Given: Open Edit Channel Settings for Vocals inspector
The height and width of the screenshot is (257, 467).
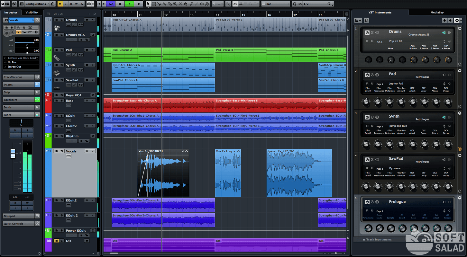Looking at the screenshot, I should (x=37, y=20).
